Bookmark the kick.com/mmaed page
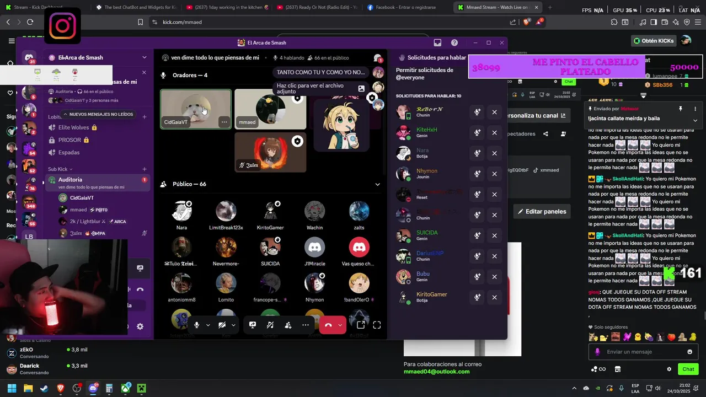 click(140, 22)
